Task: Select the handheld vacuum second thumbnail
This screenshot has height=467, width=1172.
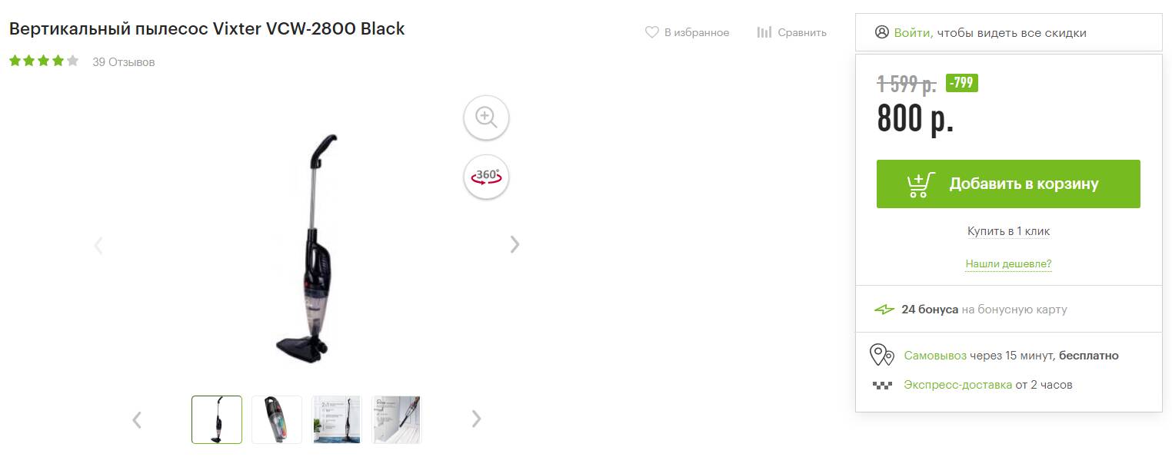Action: (277, 419)
